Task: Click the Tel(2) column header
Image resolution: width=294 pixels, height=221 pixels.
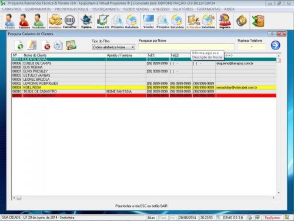Action: (x=175, y=55)
